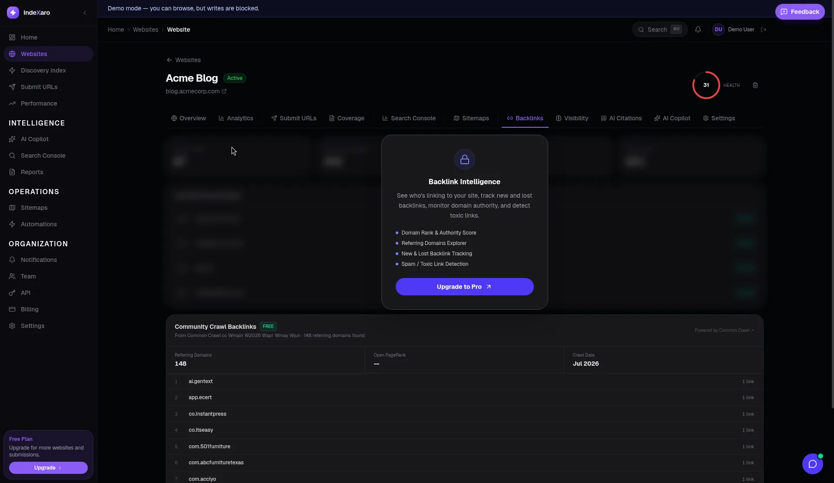The height and width of the screenshot is (483, 834).
Task: Open external link icon next to blog.acmecorp.com
Action: (x=224, y=91)
